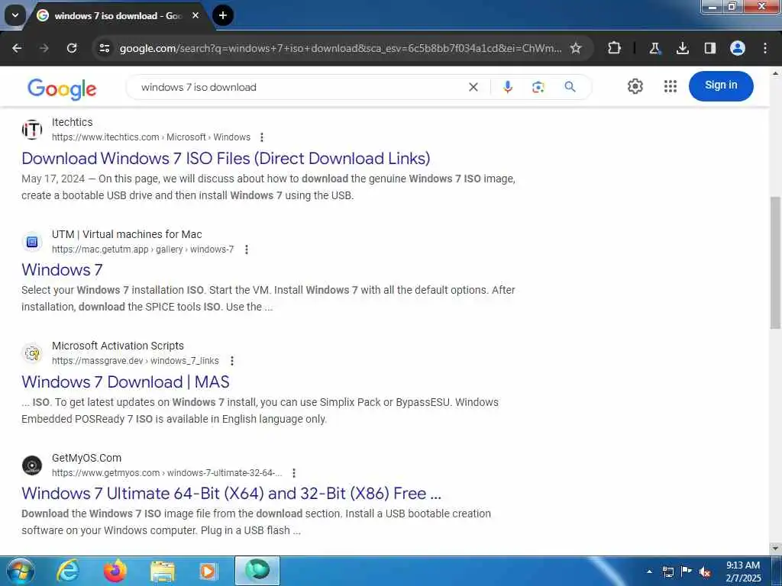Open more options for UTM result

click(x=247, y=250)
